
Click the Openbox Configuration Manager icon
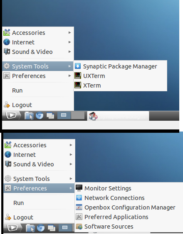(79, 207)
